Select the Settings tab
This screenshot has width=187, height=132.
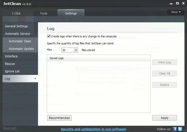[x=71, y=13]
